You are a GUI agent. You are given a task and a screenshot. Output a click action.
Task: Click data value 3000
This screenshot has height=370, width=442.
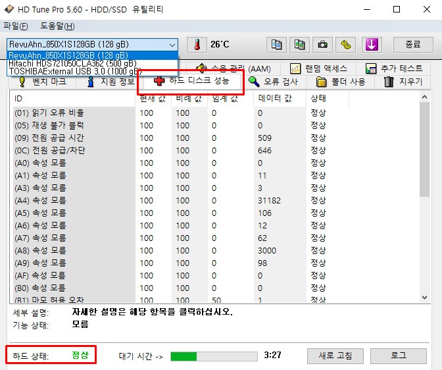pos(267,251)
